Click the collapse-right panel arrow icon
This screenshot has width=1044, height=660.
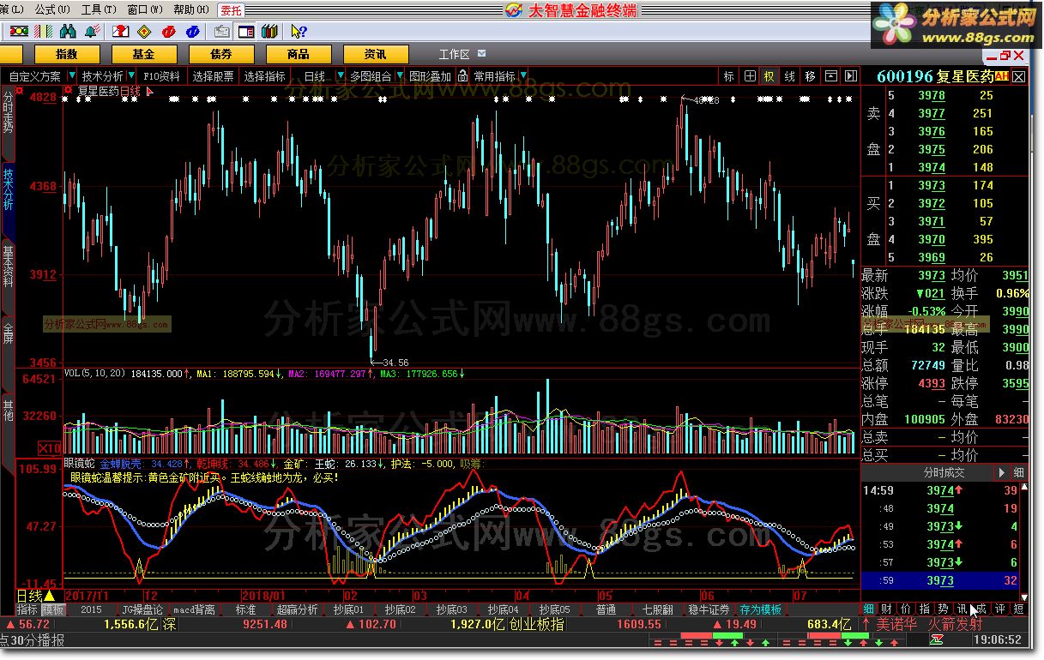tap(850, 76)
